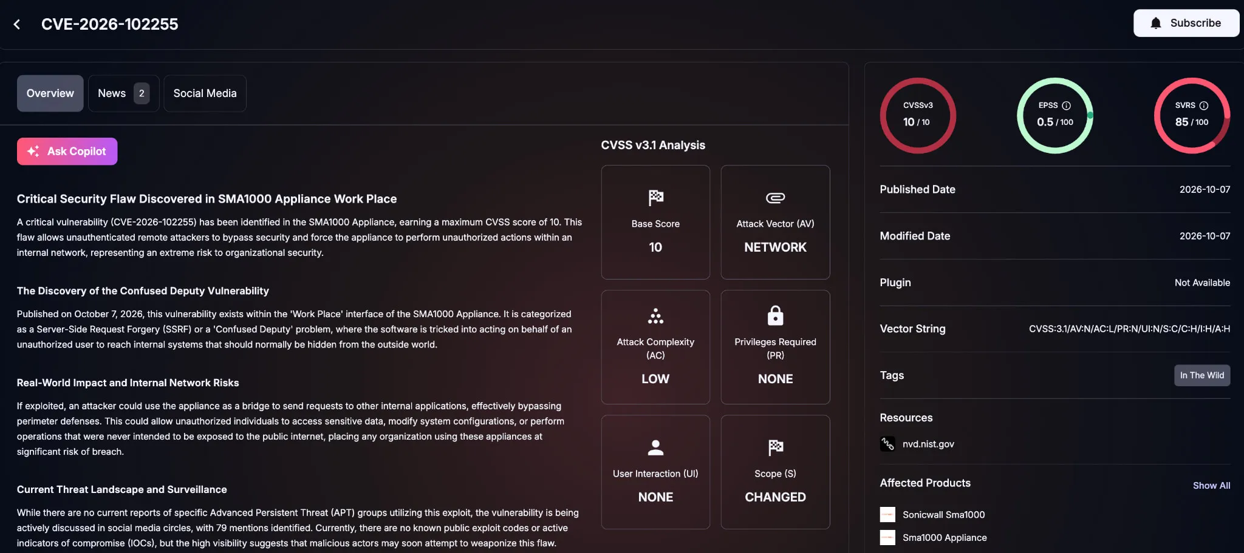Go back using the left arrow icon
The image size is (1244, 553).
[x=17, y=24]
